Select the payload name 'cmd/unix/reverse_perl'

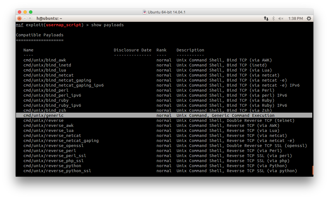[50, 151]
